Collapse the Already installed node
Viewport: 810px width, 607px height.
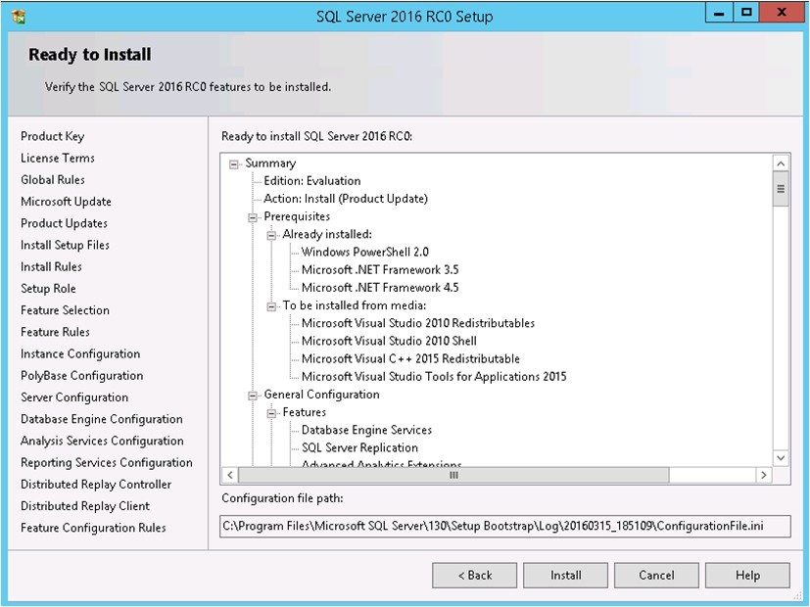[x=271, y=236]
